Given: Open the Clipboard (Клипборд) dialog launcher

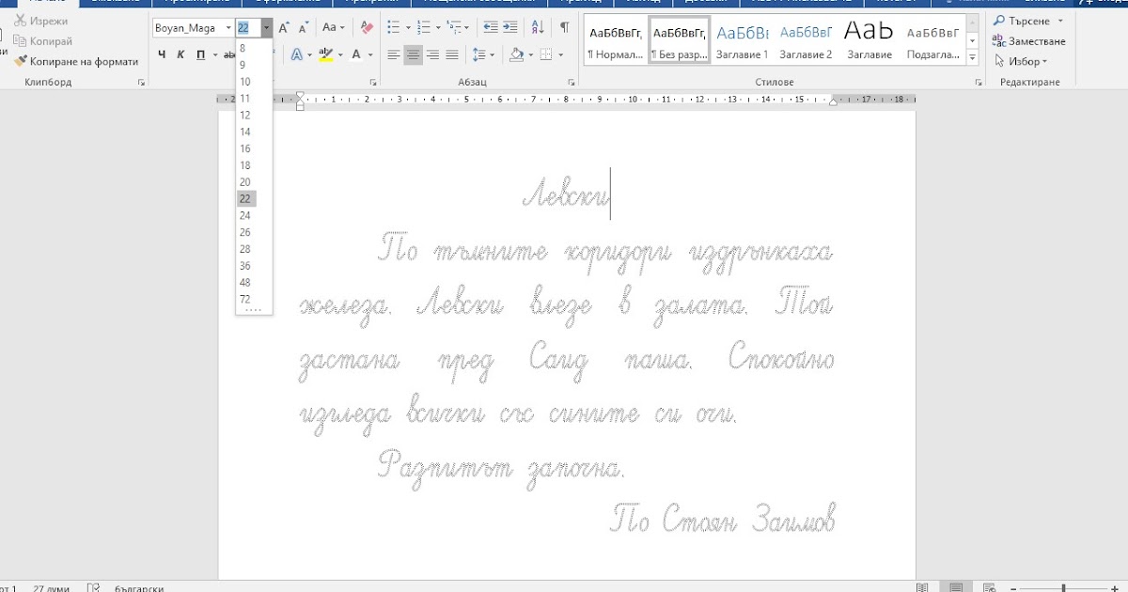Looking at the screenshot, I should (x=141, y=83).
